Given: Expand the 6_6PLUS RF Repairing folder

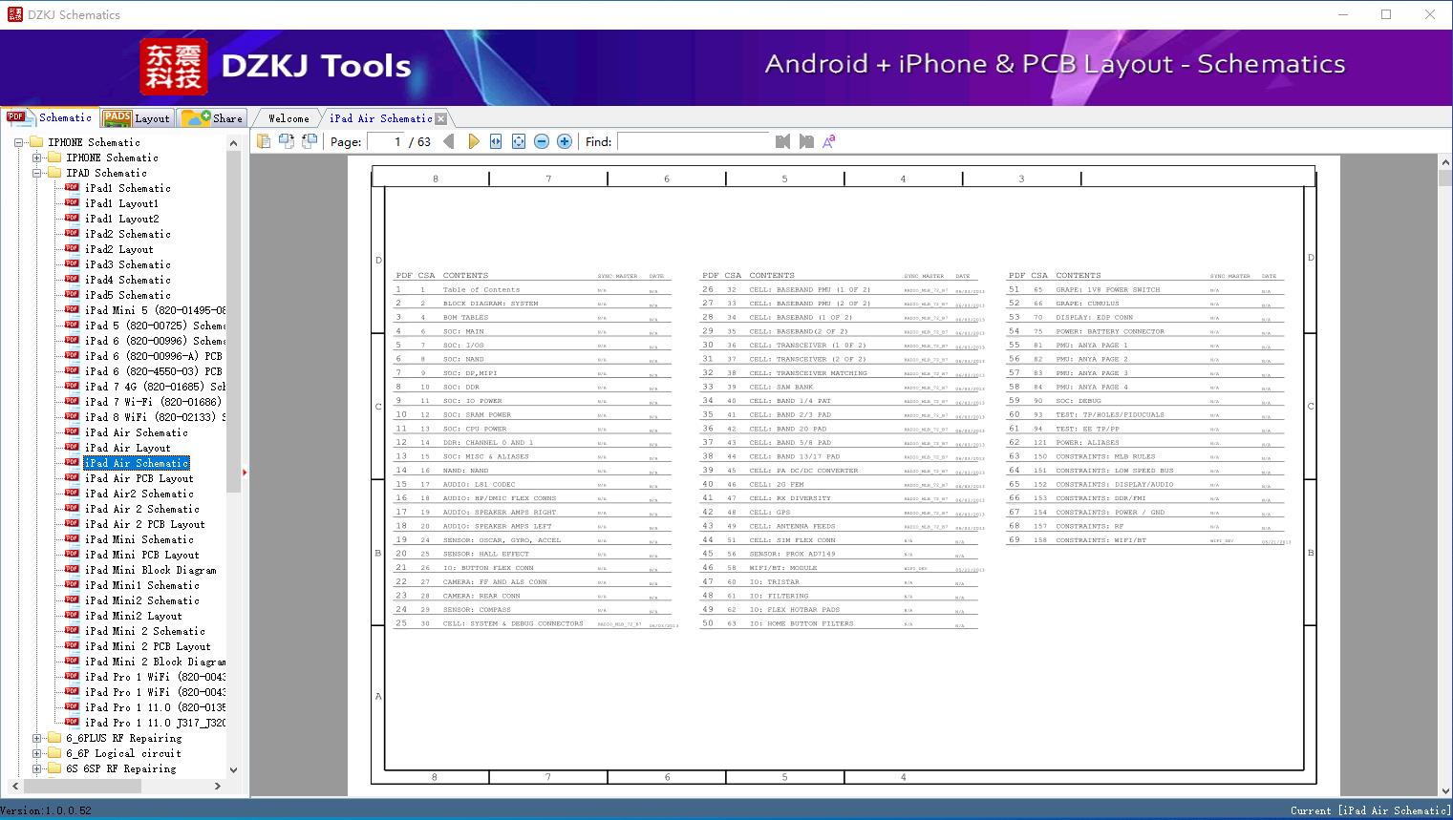Looking at the screenshot, I should [x=36, y=738].
